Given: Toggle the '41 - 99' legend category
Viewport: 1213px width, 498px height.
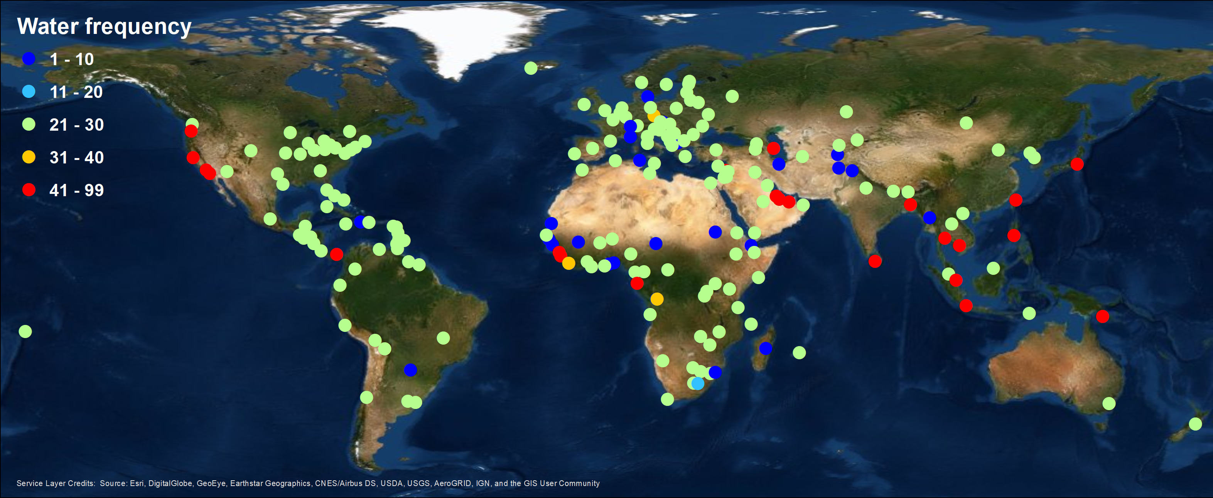Looking at the screenshot, I should coord(76,191).
